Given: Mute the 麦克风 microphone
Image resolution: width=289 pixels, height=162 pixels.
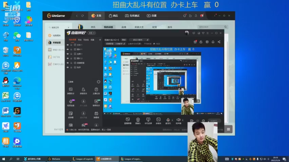Looking at the screenshot, I should [168, 120].
